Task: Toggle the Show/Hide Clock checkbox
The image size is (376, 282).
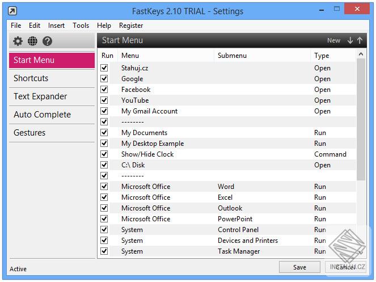Action: pos(104,154)
